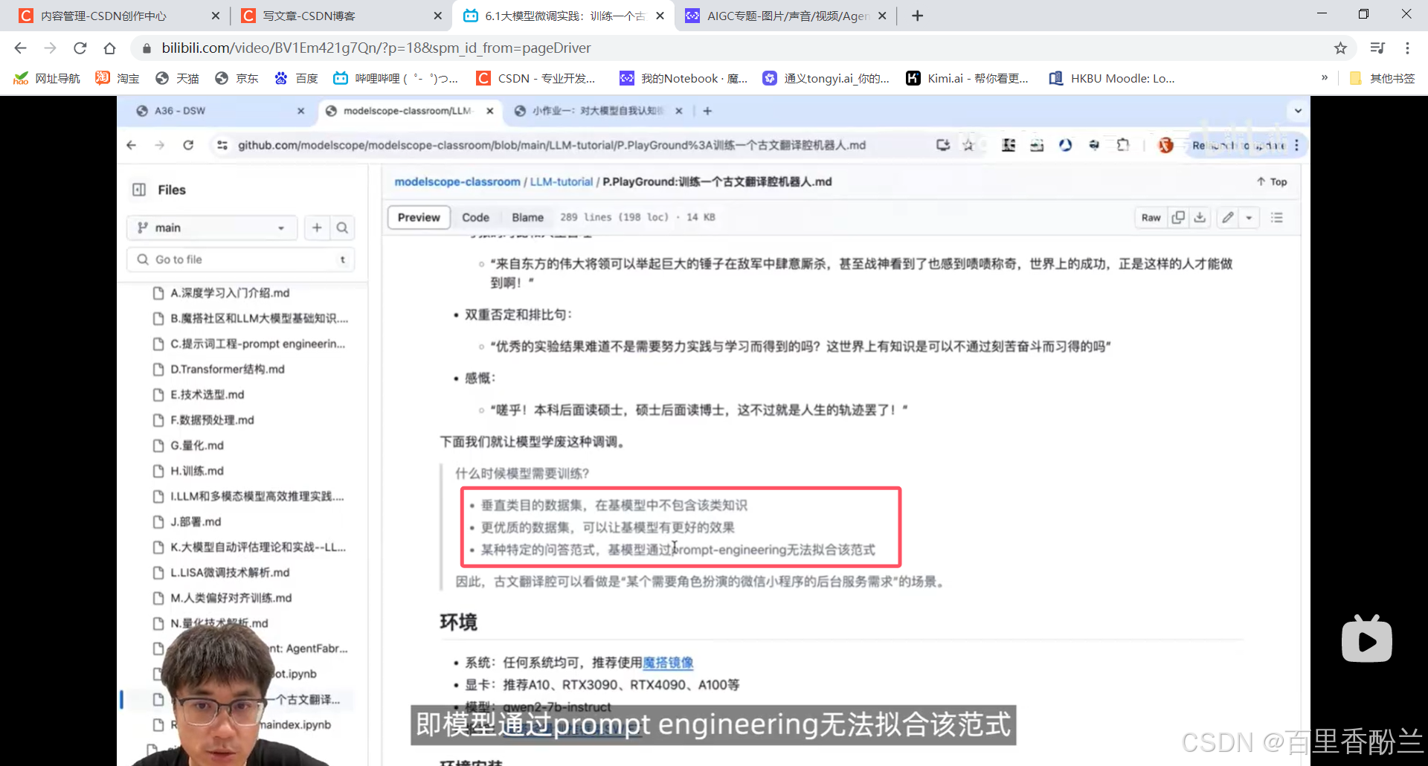Open modelscope-classroom breadcrumb link
The height and width of the screenshot is (766, 1428).
coord(457,181)
